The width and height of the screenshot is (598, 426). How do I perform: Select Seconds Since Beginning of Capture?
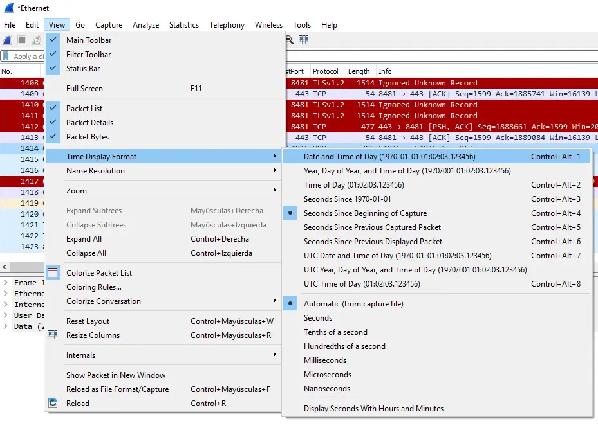pos(436,213)
